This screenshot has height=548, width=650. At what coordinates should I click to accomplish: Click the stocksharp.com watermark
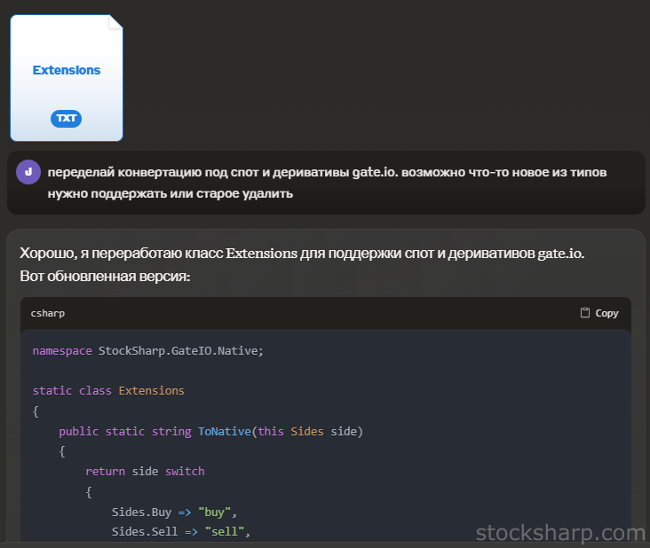560,533
